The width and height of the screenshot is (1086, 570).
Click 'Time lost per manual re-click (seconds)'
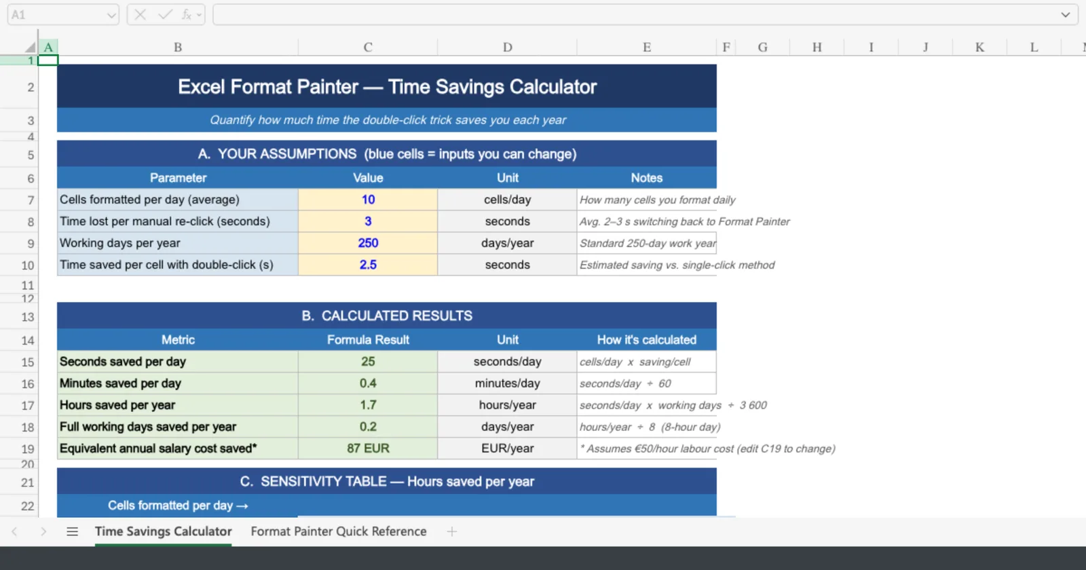178,221
